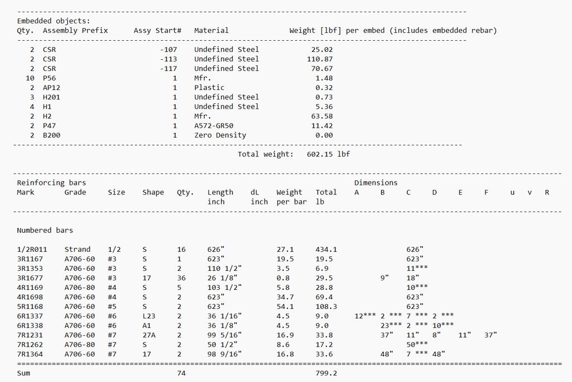This screenshot has height=382, width=572.
Task: Click the 3R1677 bar mark
Action: tap(30, 278)
